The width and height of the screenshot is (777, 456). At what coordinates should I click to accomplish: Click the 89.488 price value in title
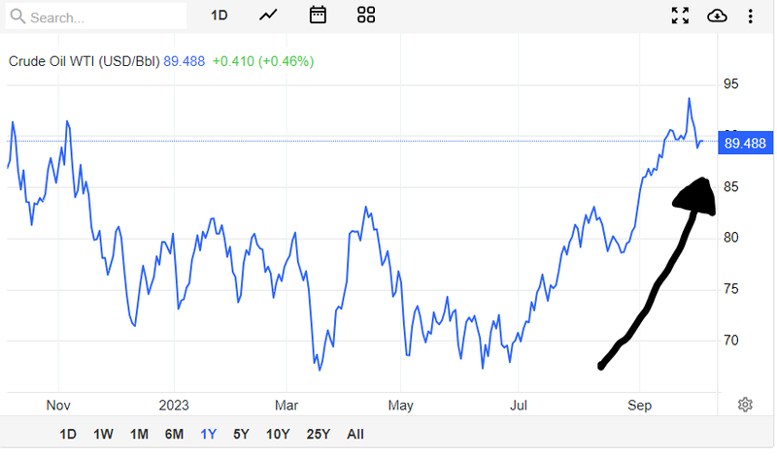tap(184, 62)
